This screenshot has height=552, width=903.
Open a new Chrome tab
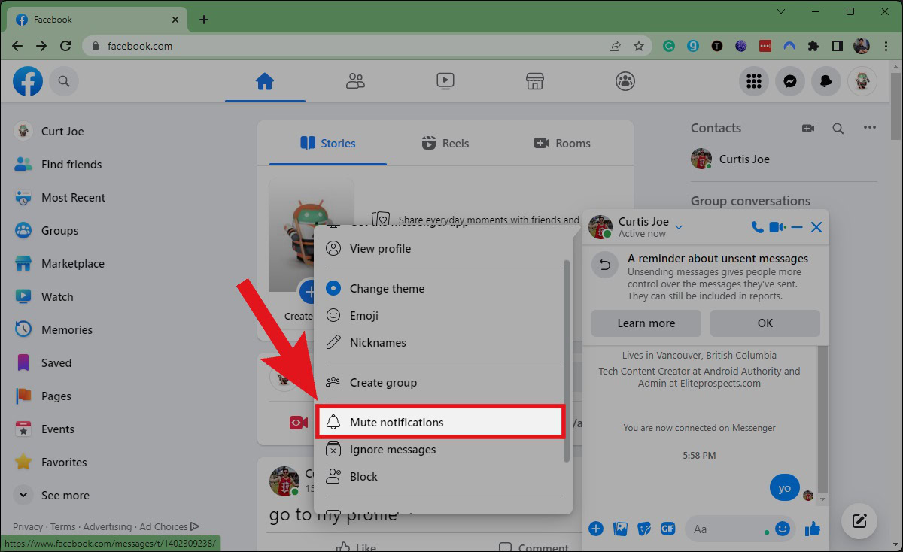[x=203, y=20]
